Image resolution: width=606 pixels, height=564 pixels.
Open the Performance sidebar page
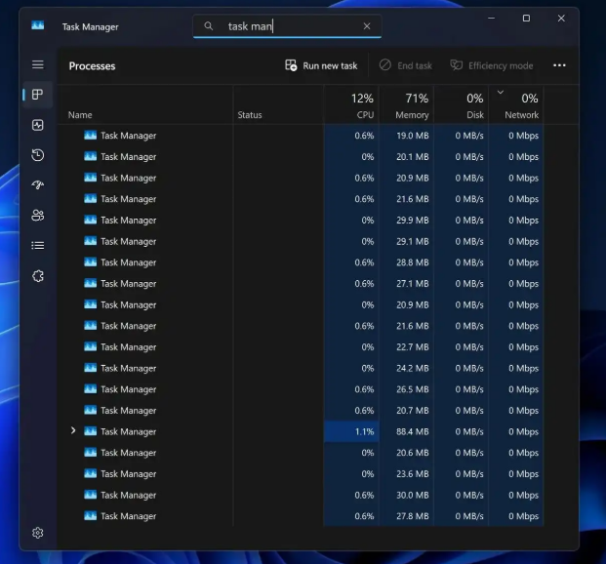click(37, 125)
